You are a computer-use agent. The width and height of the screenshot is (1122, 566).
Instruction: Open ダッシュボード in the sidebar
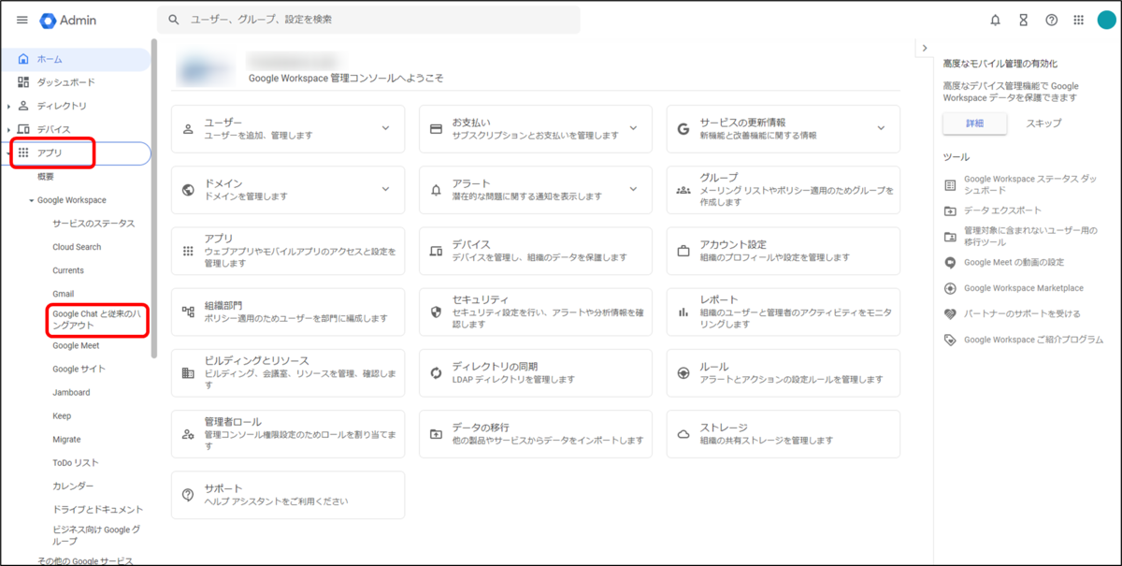point(75,82)
